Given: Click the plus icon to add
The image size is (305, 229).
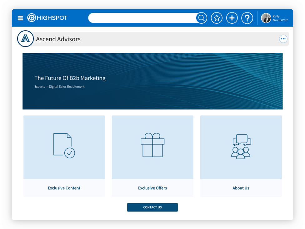Looking at the screenshot, I should tap(232, 18).
